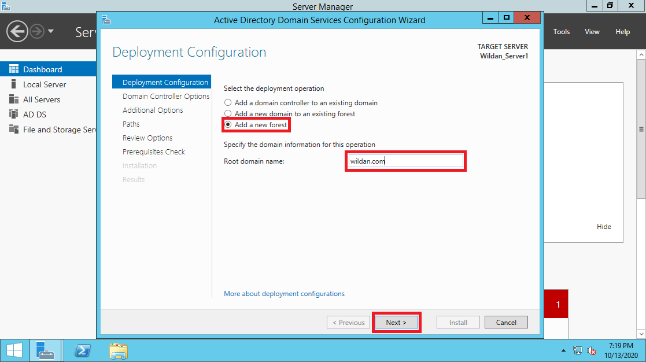
Task: Maximize the configuration wizard window
Action: pyautogui.click(x=507, y=18)
